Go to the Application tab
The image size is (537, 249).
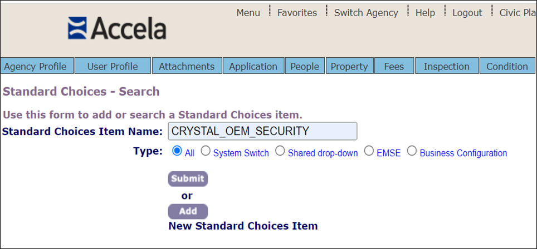click(x=253, y=66)
